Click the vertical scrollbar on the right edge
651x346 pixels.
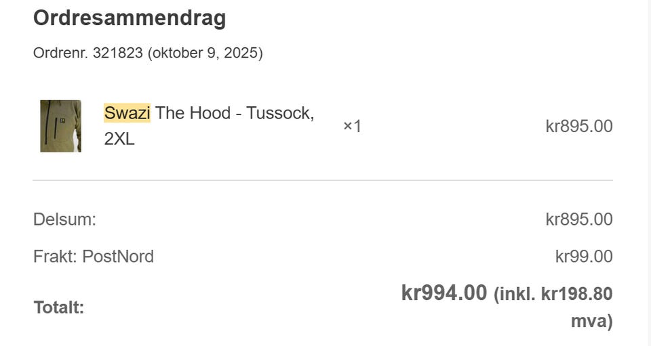point(650,173)
